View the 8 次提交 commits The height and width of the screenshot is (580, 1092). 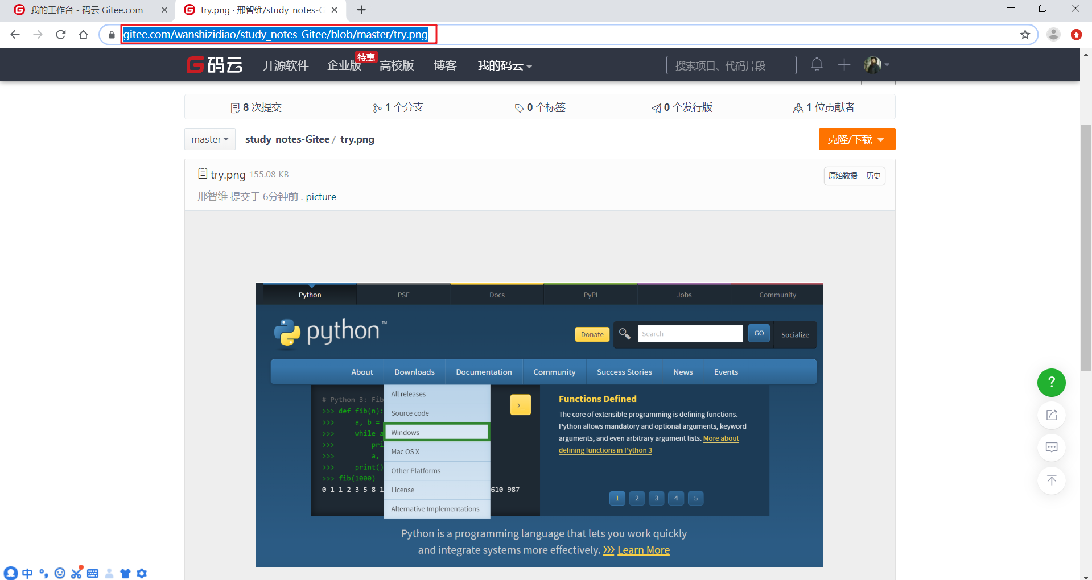click(256, 107)
